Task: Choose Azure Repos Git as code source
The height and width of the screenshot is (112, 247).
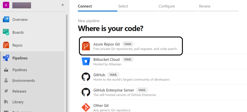Action: click(x=106, y=44)
